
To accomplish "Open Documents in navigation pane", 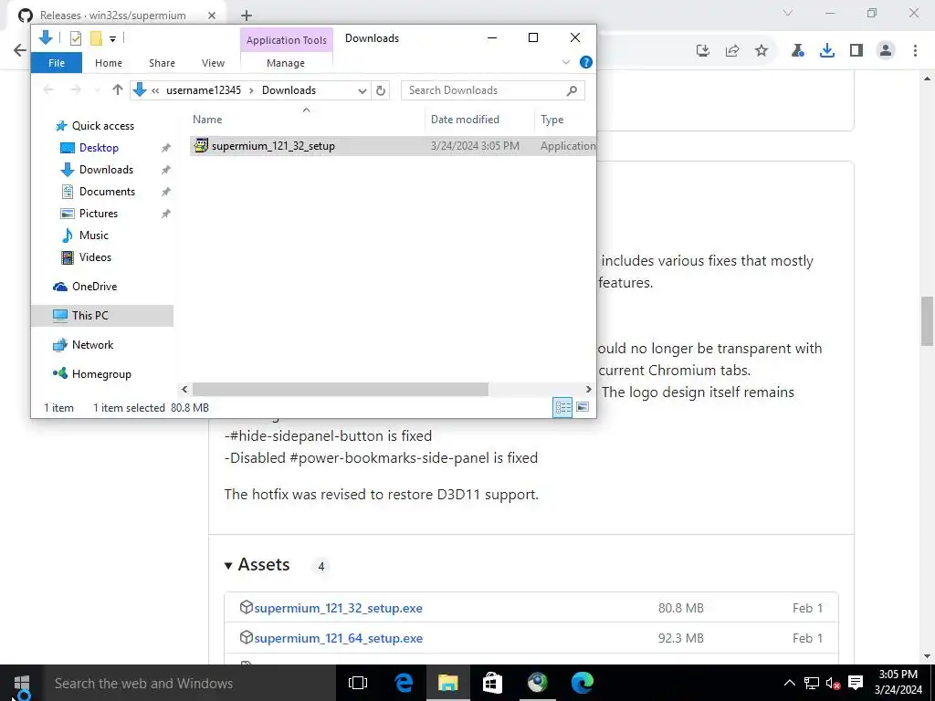I will point(107,192).
